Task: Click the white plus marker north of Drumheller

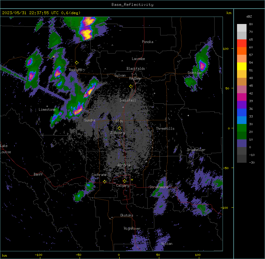Action: click(188, 115)
